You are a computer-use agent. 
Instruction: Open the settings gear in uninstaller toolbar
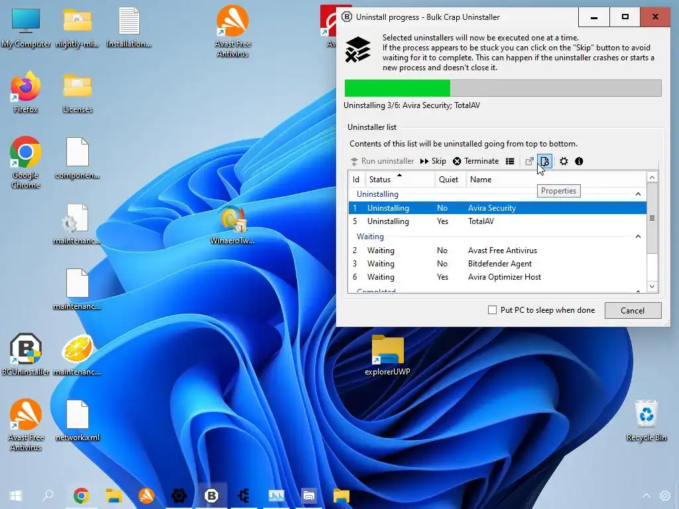564,161
